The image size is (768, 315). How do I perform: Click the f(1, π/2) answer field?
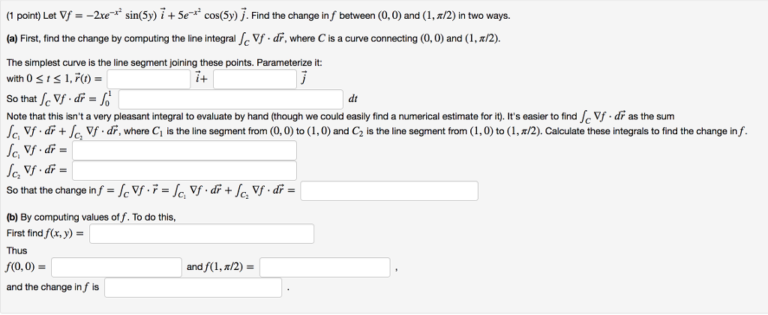click(x=325, y=267)
